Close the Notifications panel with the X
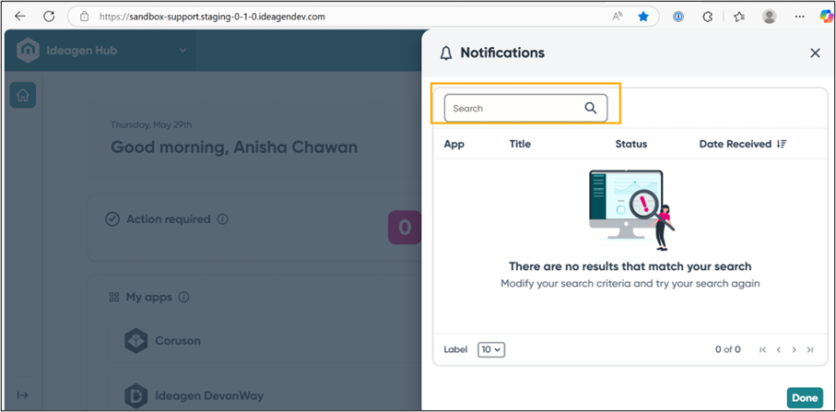The image size is (836, 412). (815, 53)
